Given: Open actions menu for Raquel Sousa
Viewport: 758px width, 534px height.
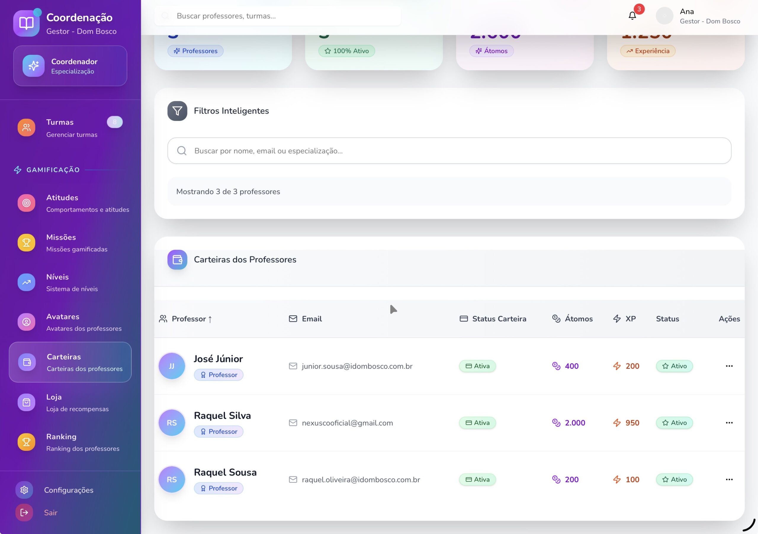Looking at the screenshot, I should 729,479.
